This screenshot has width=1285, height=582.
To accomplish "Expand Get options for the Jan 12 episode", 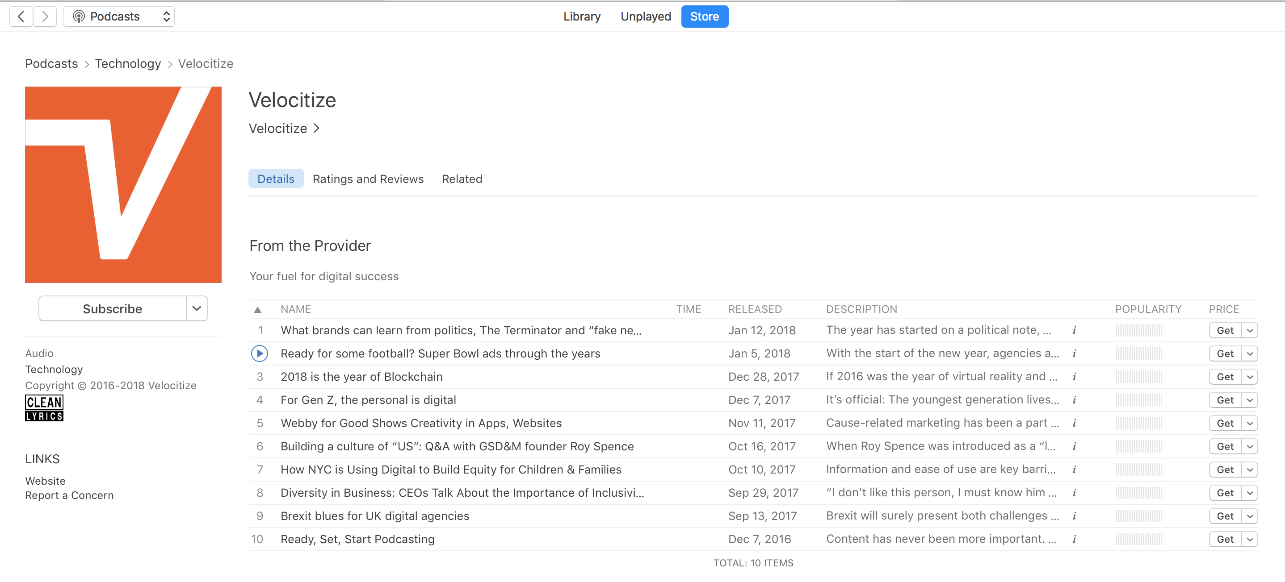I will pos(1250,330).
